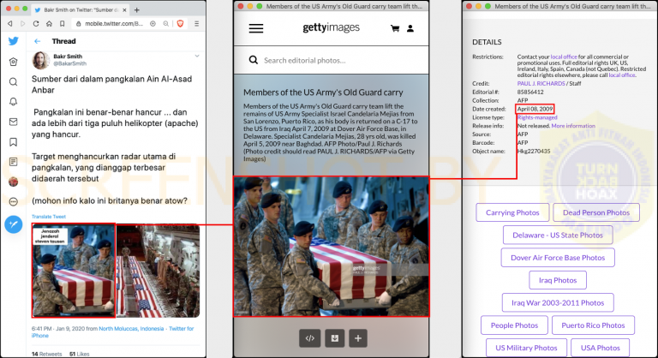Select the Iraq Photos tag
Viewport: 658px width, 358px height.
[558, 280]
